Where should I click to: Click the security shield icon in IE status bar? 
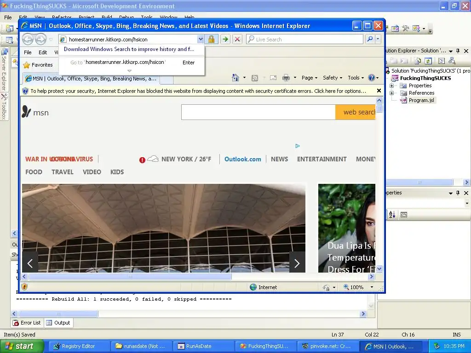coord(25,287)
